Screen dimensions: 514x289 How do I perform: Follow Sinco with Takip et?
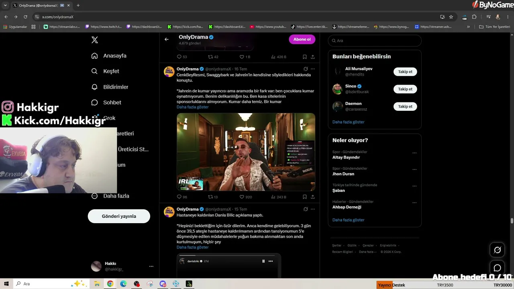tap(405, 89)
